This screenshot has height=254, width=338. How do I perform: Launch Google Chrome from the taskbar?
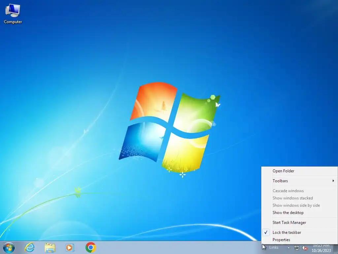click(90, 247)
